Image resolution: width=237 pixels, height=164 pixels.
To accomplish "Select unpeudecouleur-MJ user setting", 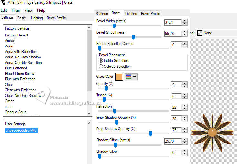I will coord(21,130).
